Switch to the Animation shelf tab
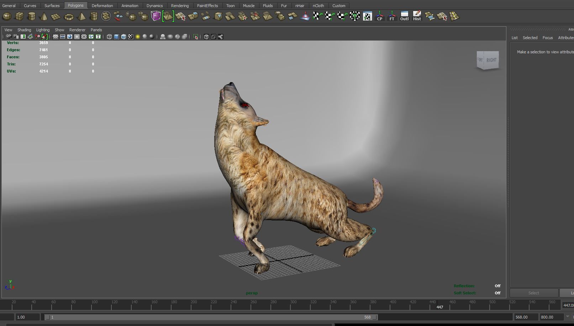 click(130, 6)
